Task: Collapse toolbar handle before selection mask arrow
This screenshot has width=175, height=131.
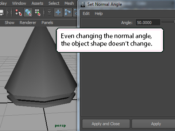Action: pyautogui.click(x=44, y=12)
